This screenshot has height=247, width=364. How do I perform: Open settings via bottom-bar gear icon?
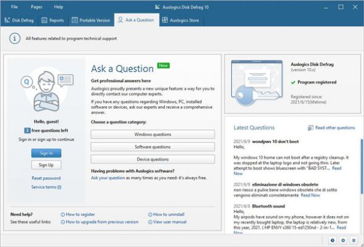pos(343,240)
